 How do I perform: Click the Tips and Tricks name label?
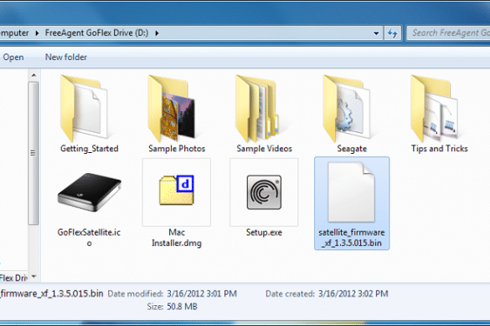(440, 149)
